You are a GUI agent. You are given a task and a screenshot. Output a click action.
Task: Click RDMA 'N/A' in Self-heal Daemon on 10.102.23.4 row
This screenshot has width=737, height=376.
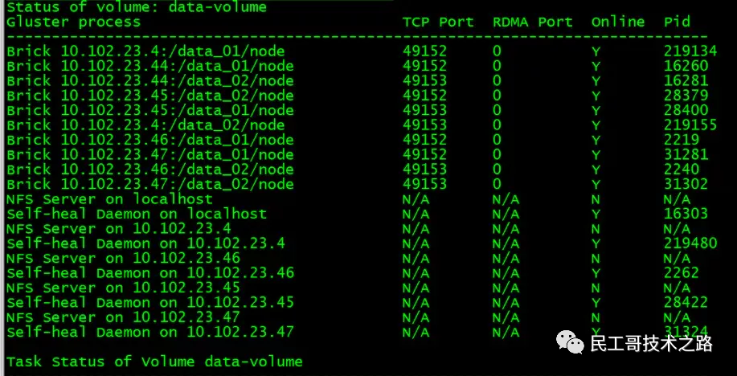(506, 243)
